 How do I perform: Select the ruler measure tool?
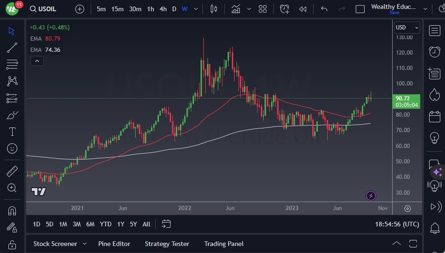(12, 171)
